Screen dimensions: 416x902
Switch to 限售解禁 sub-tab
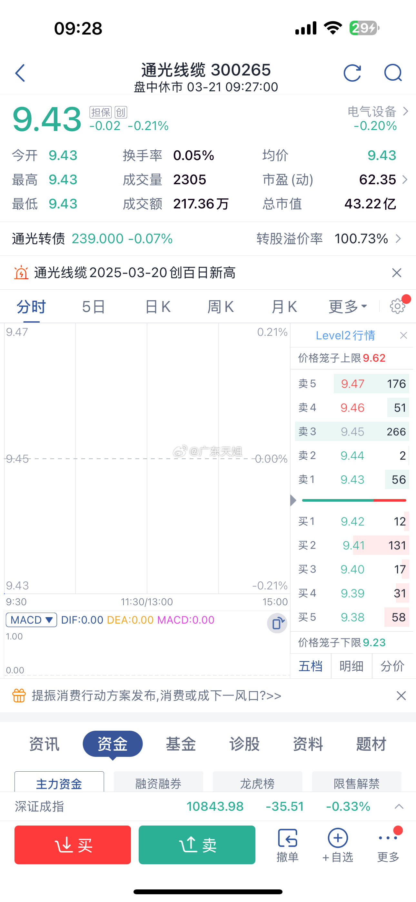pos(356,782)
